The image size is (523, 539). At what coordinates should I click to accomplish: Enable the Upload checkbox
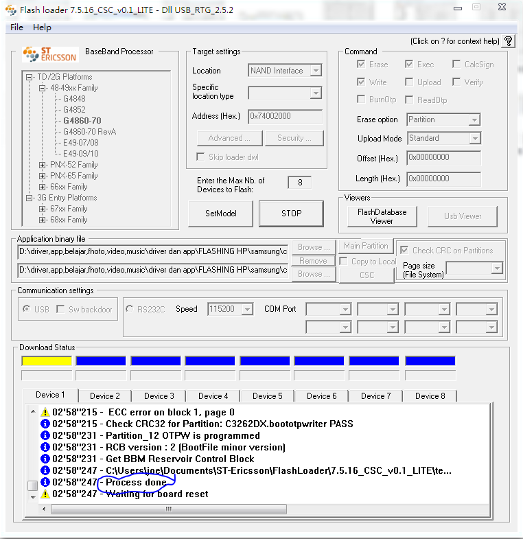click(409, 82)
